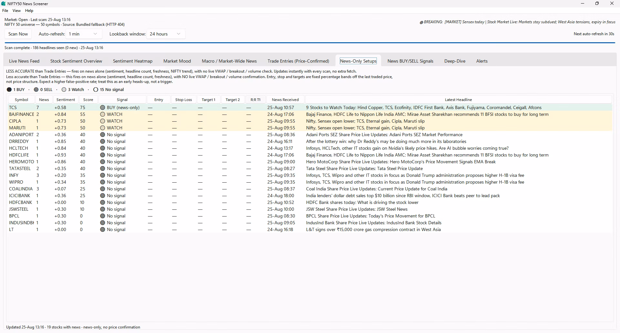Sort by the Target 1 column header
The image size is (620, 333).
208,100
